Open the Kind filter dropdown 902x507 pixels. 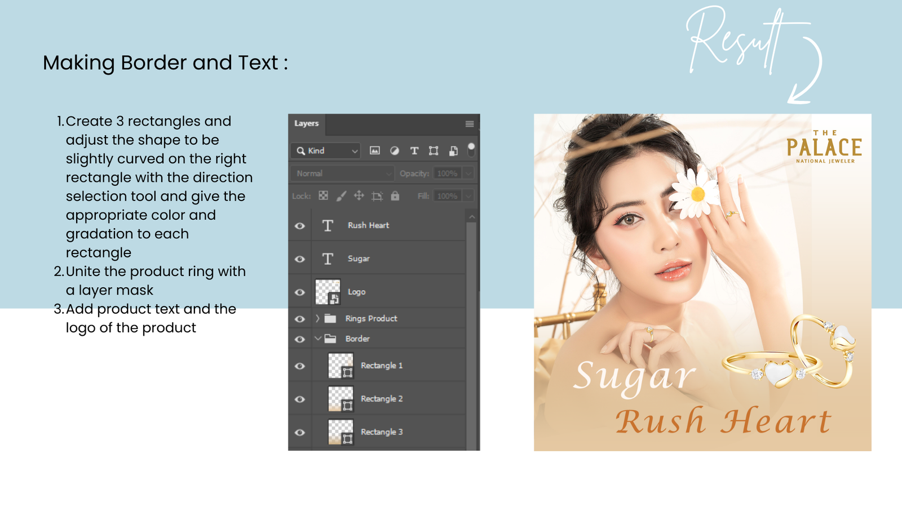coord(326,150)
